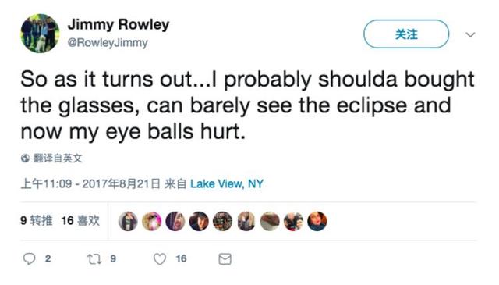Click the last liker avatar with red hair
The width and height of the screenshot is (499, 285).
pos(317,221)
